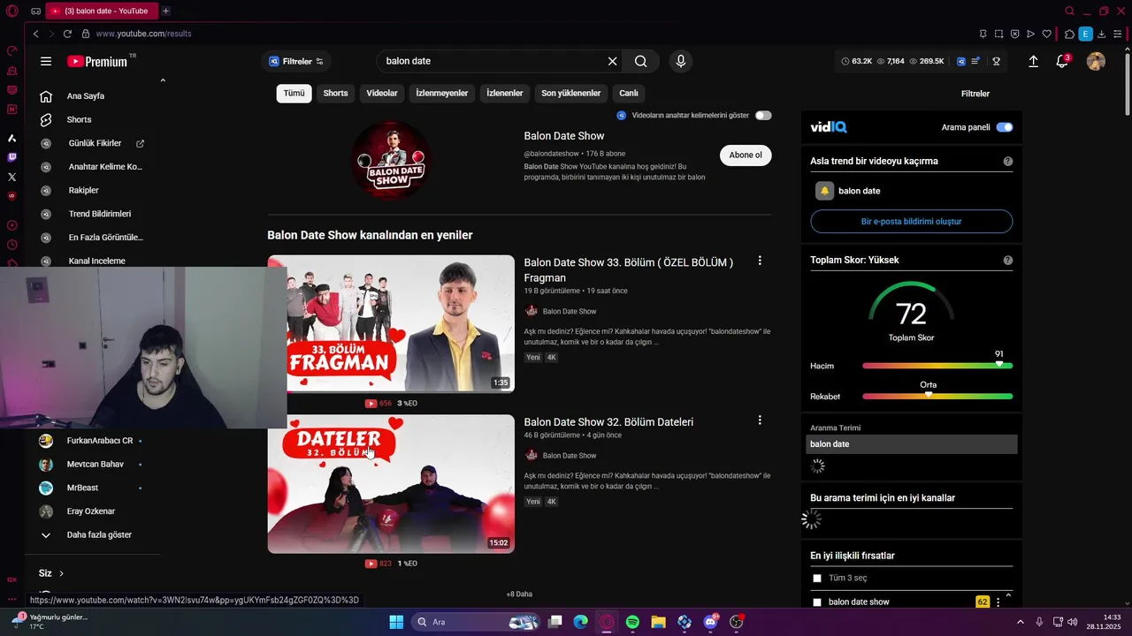Expand '+8 Daha' videos
This screenshot has height=636, width=1132.
(x=519, y=594)
